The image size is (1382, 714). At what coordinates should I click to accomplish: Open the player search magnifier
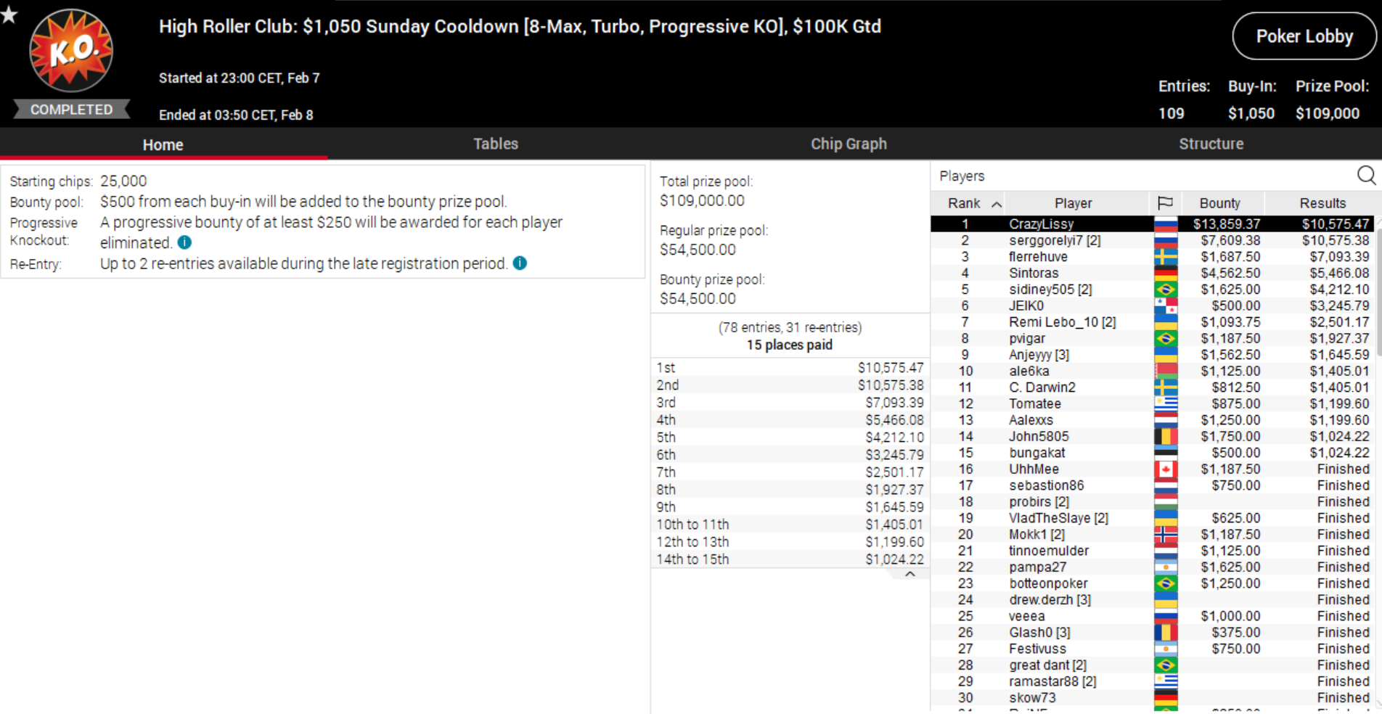pos(1365,175)
